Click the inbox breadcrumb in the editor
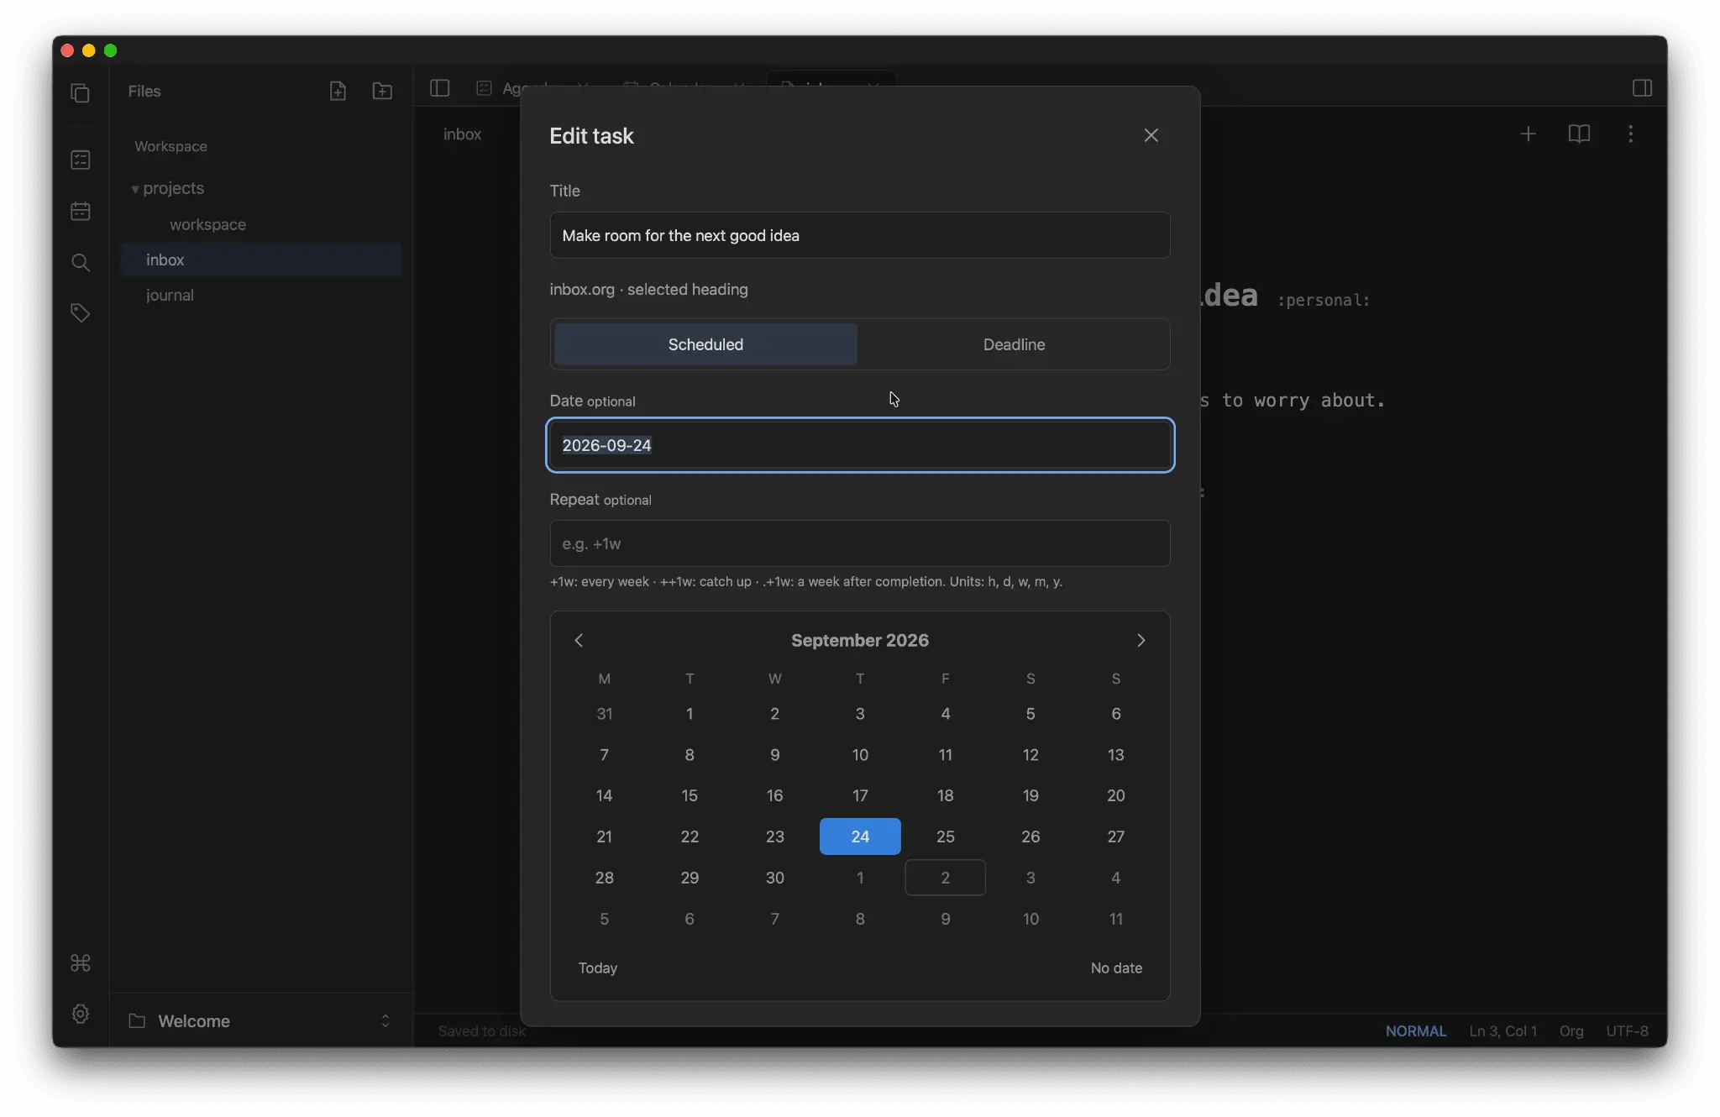The height and width of the screenshot is (1117, 1720). tap(462, 134)
